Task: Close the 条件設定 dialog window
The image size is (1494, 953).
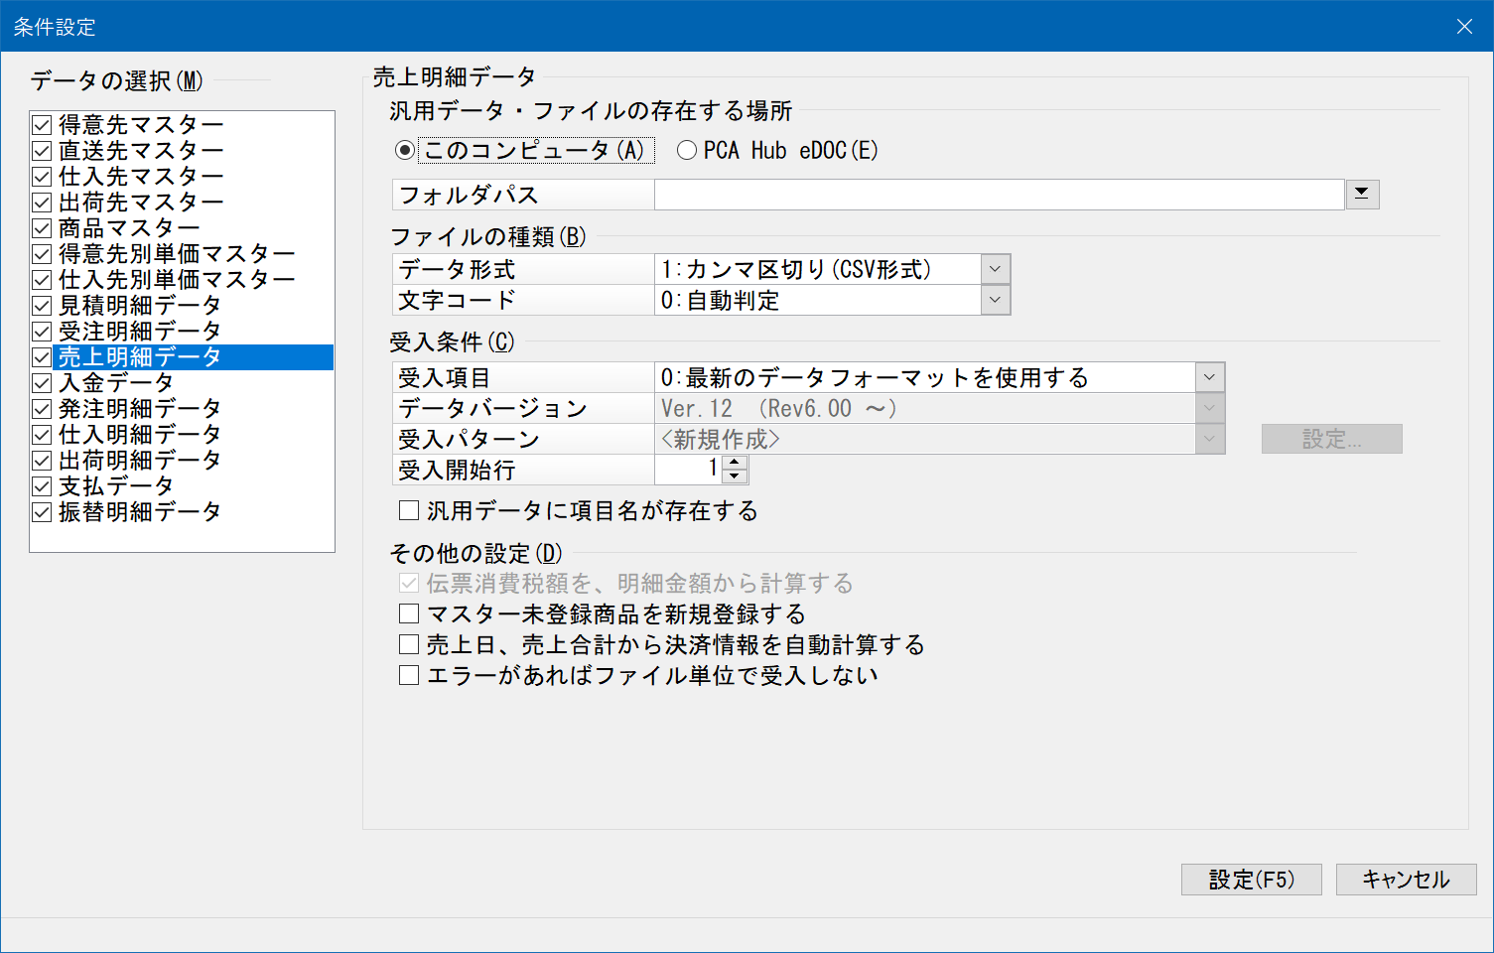Action: (x=1464, y=27)
